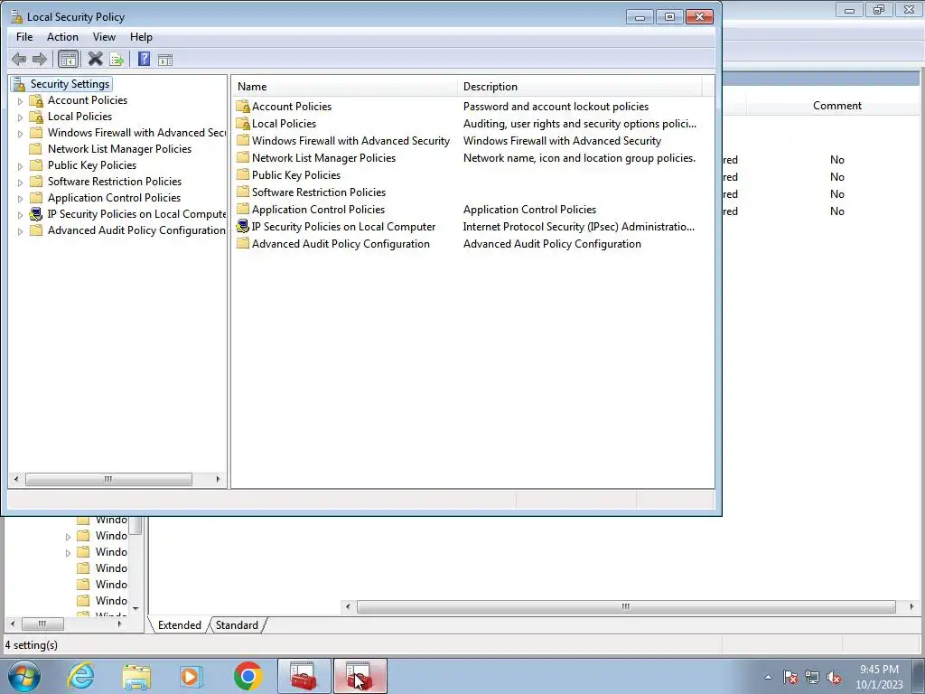
Task: Click the Forward arrow toolbar icon
Action: (x=40, y=59)
